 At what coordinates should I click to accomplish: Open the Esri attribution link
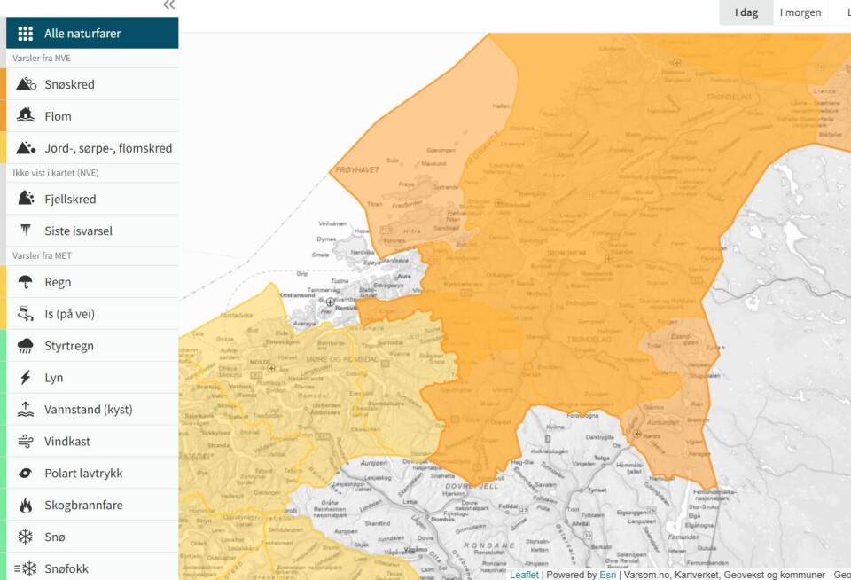607,575
